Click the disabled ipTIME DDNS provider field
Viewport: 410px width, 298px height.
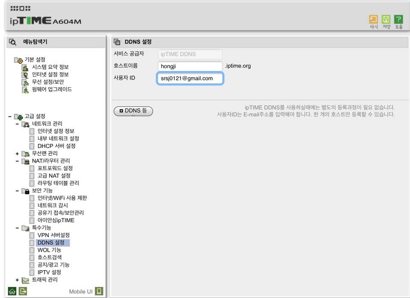[190, 54]
